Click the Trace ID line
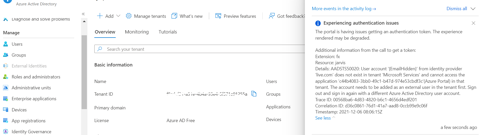Viewport: 480px width, 135px height. pyautogui.click(x=366, y=100)
